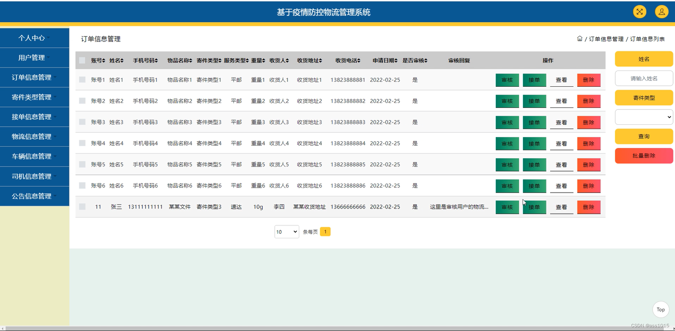Check the row checkbox for 账号1

(82, 80)
